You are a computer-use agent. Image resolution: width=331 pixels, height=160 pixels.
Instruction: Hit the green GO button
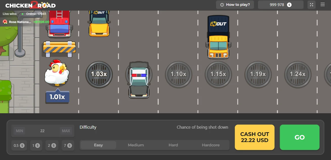pyautogui.click(x=300, y=137)
